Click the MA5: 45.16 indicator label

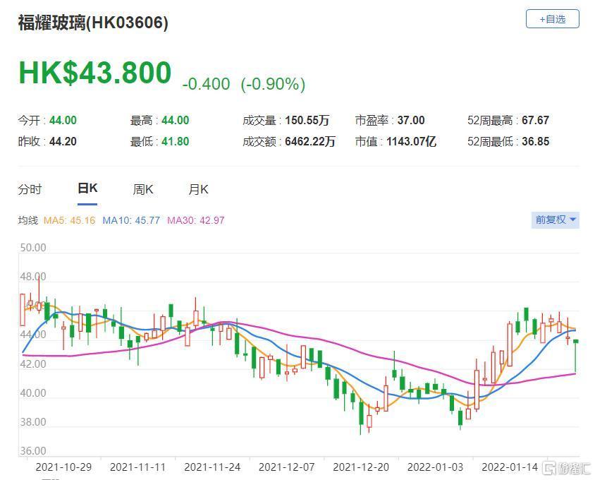coord(70,220)
